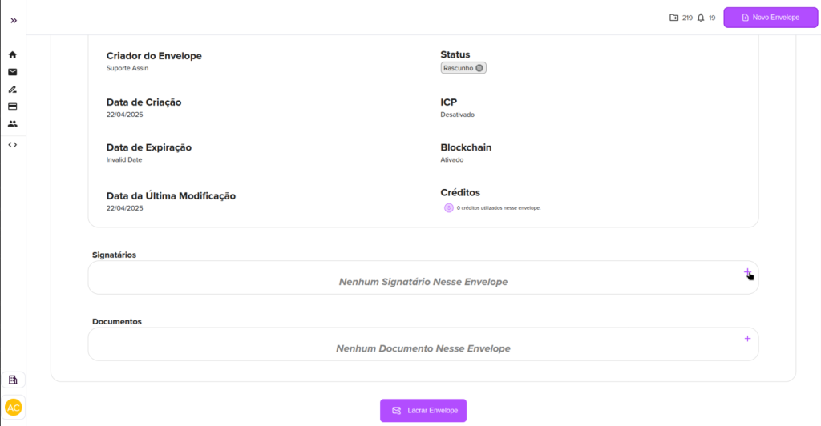This screenshot has height=426, width=821.
Task: Click the Invalid Date expiration value
Action: click(124, 160)
